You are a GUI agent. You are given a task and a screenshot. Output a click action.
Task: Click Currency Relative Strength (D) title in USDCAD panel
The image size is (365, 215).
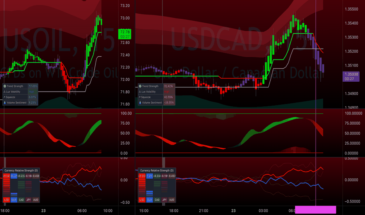[x=157, y=170]
